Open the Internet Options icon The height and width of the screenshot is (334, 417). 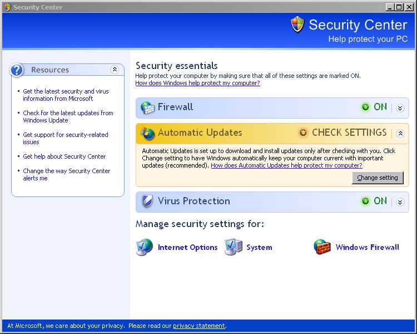tap(145, 247)
